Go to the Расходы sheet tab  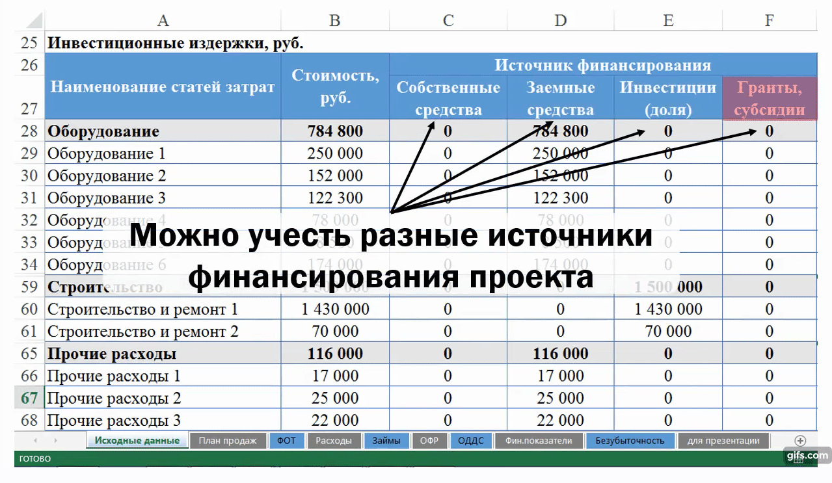pyautogui.click(x=334, y=441)
